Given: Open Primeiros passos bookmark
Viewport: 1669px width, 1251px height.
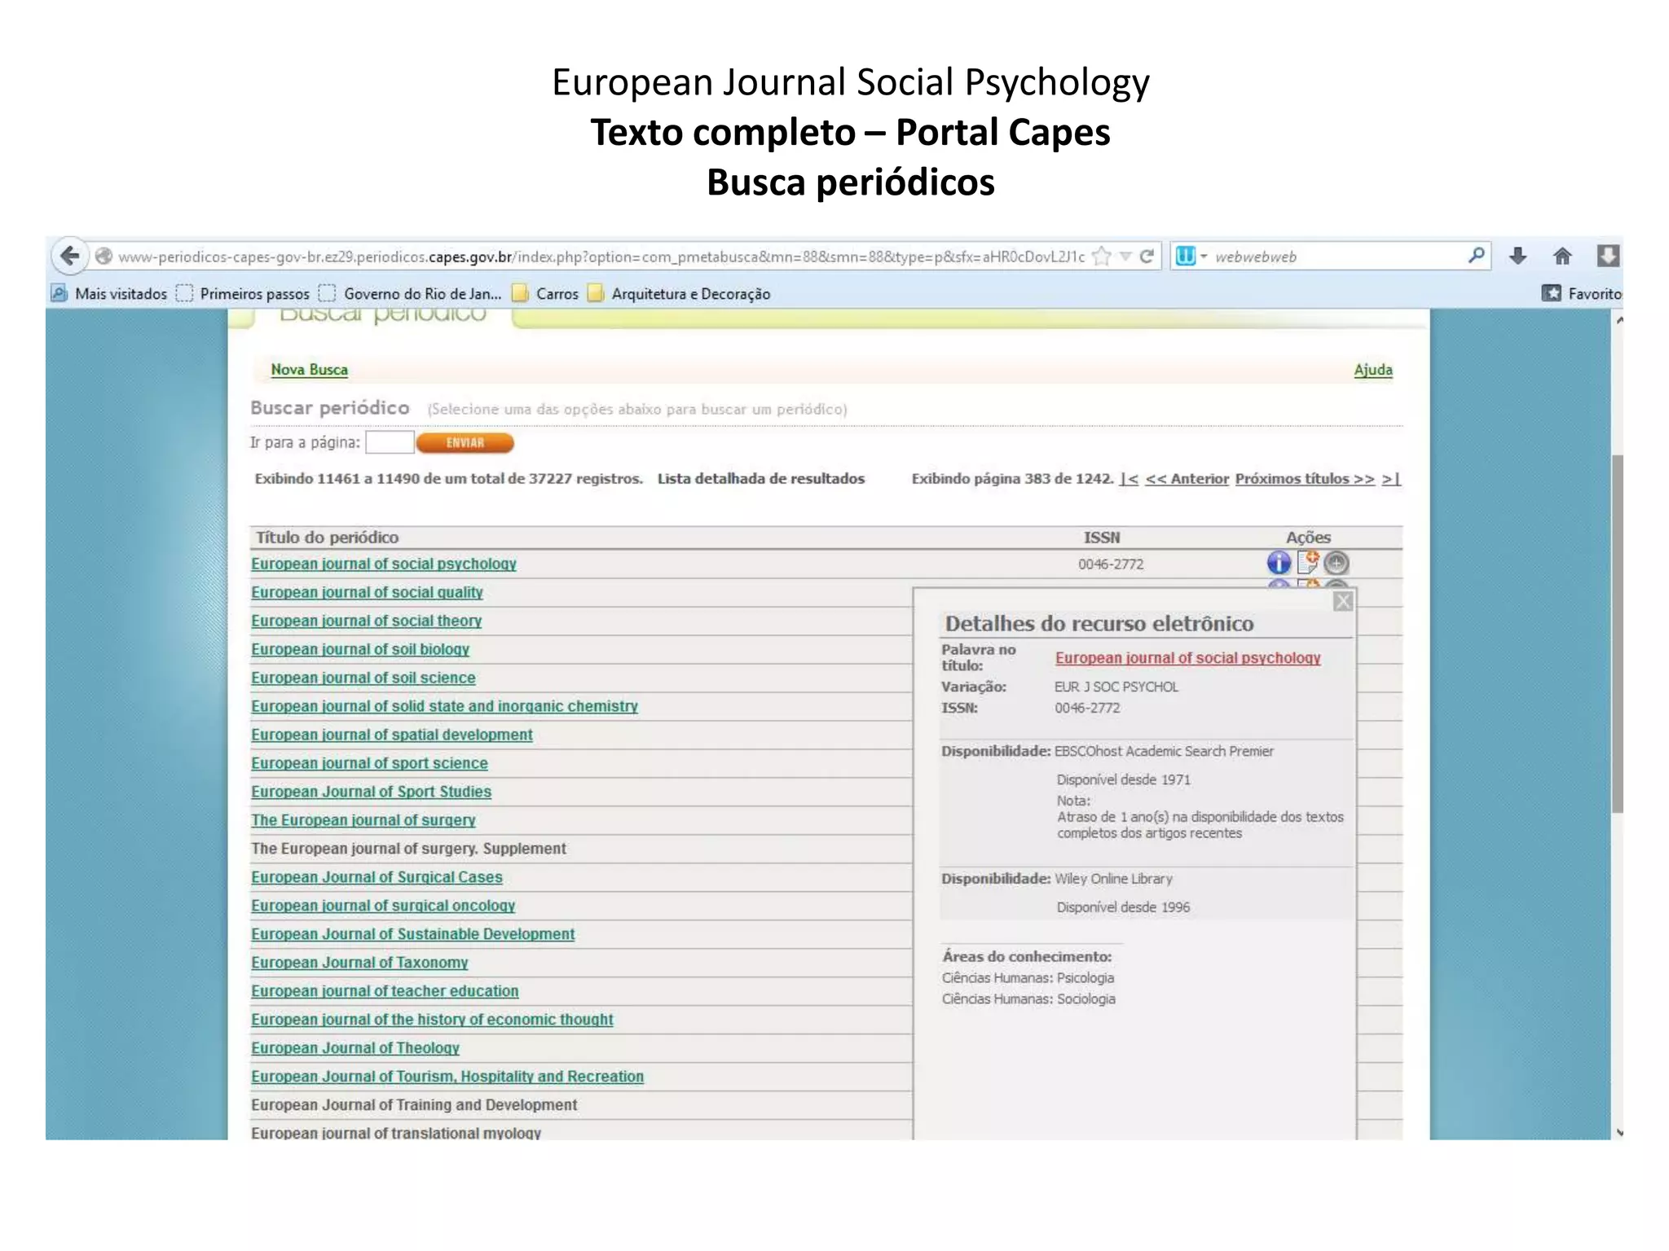Looking at the screenshot, I should click(244, 294).
